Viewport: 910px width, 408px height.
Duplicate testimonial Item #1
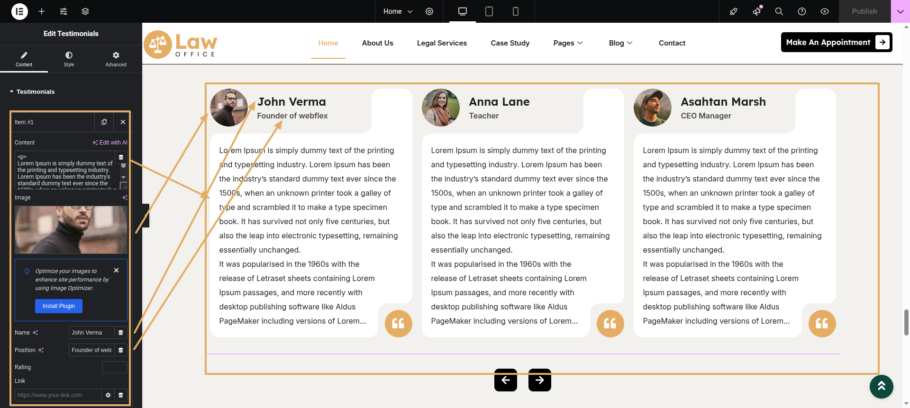104,122
